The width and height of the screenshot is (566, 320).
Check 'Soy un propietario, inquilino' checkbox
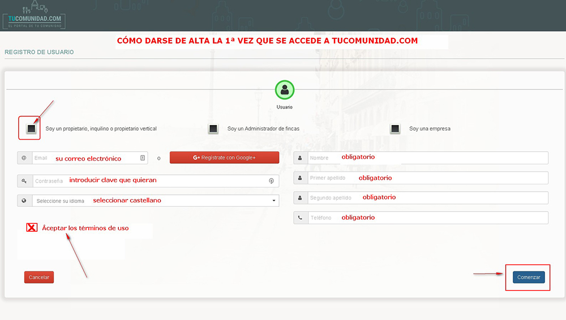point(31,128)
